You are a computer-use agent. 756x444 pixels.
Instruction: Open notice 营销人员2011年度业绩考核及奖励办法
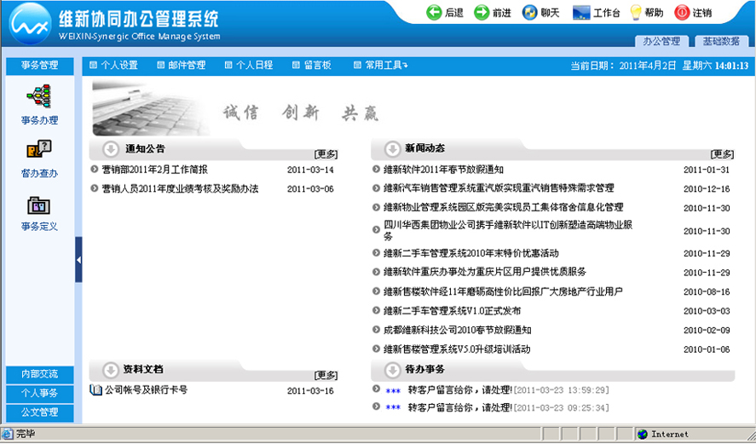click(180, 189)
